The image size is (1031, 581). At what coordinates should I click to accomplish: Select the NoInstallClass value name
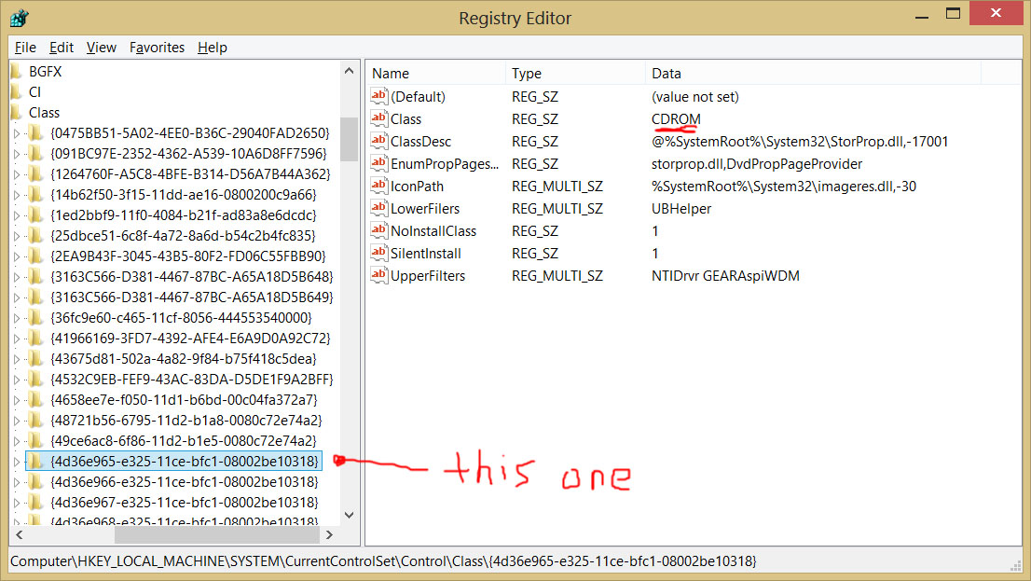pyautogui.click(x=433, y=231)
